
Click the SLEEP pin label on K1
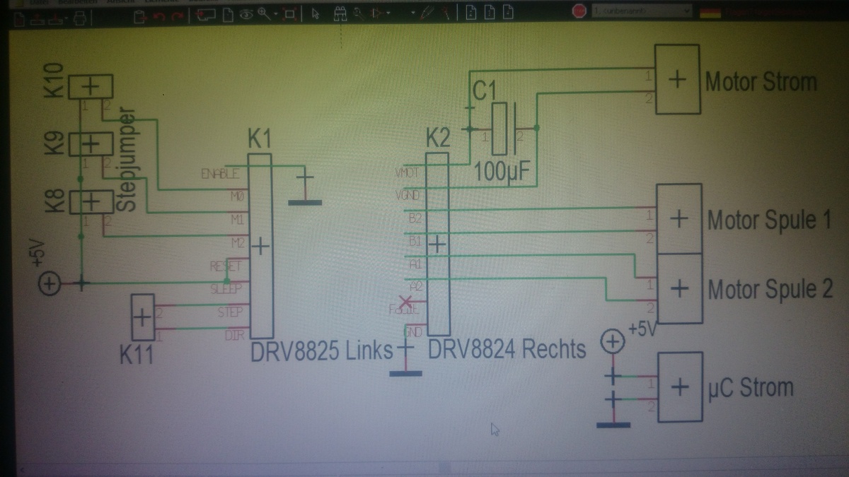click(226, 289)
